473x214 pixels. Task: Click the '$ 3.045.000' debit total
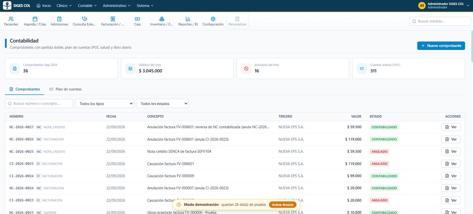[151, 71]
